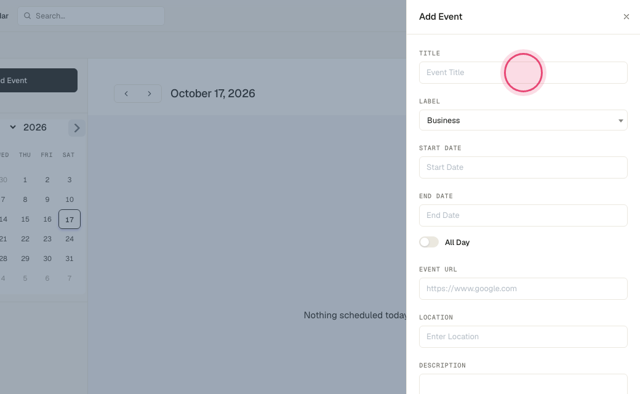Toggle the All Day switch

pos(428,242)
